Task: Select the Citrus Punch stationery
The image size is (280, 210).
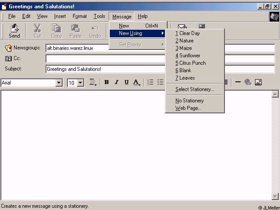Action: coord(195,63)
